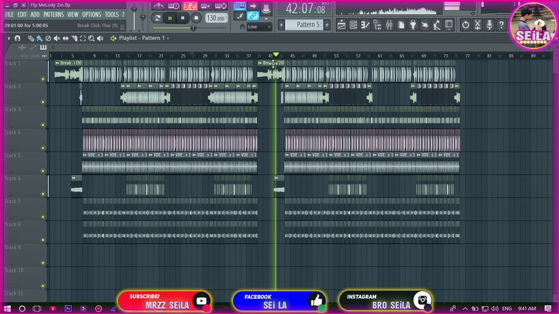Select the Paint brush tool in playlist
The width and height of the screenshot is (559, 314).
(39, 38)
